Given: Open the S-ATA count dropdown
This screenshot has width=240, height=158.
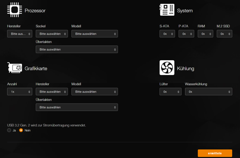Looking at the screenshot, I should (x=167, y=34).
